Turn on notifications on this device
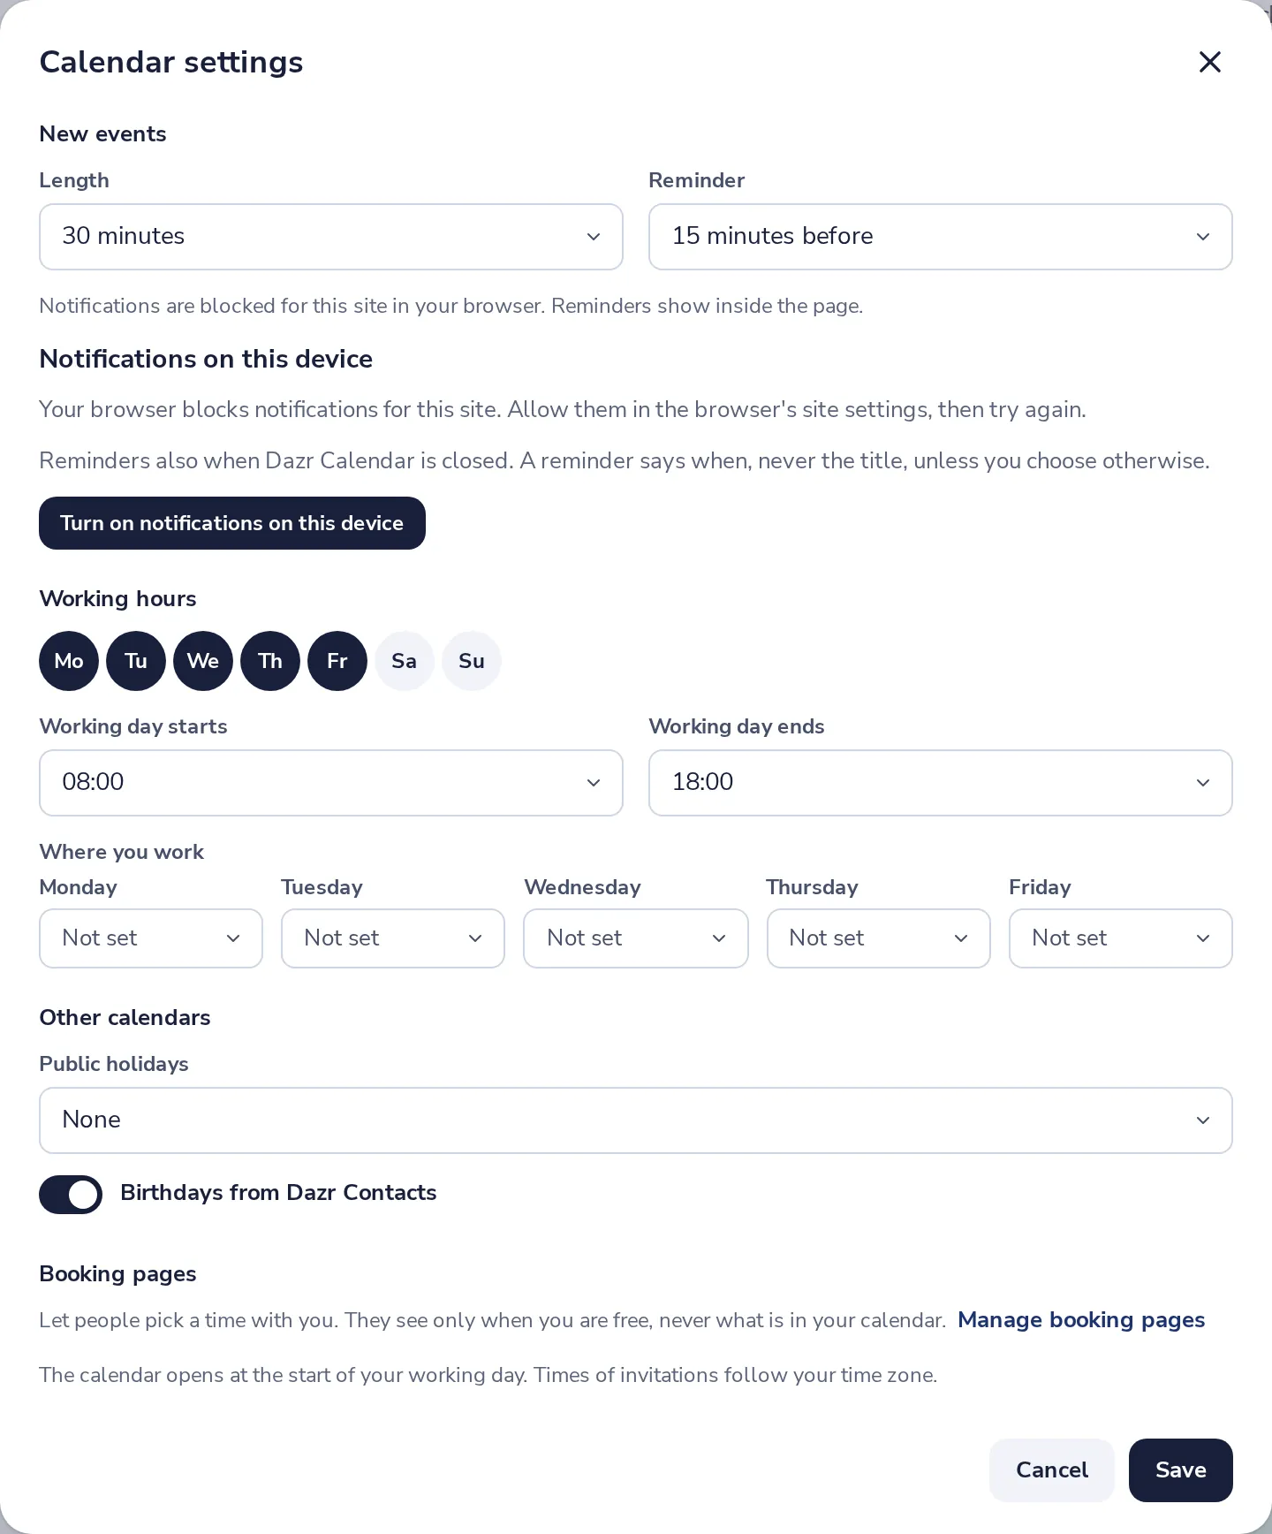Image resolution: width=1272 pixels, height=1534 pixels. [232, 523]
